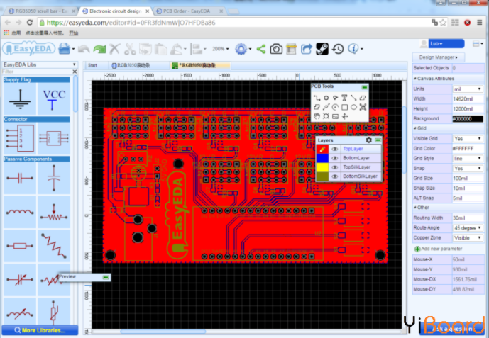Select the Copper Area parallelogram tool
Viewport: 489px width, 338px height.
363,98
